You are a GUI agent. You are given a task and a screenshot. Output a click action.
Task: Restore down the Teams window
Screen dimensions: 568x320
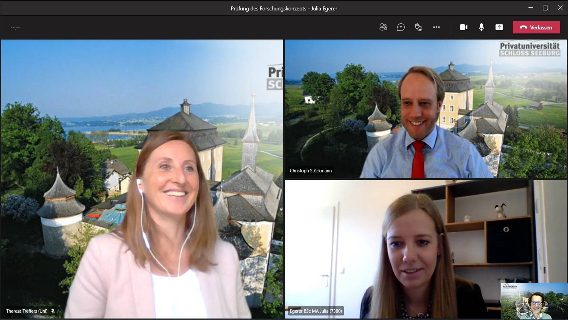click(545, 8)
